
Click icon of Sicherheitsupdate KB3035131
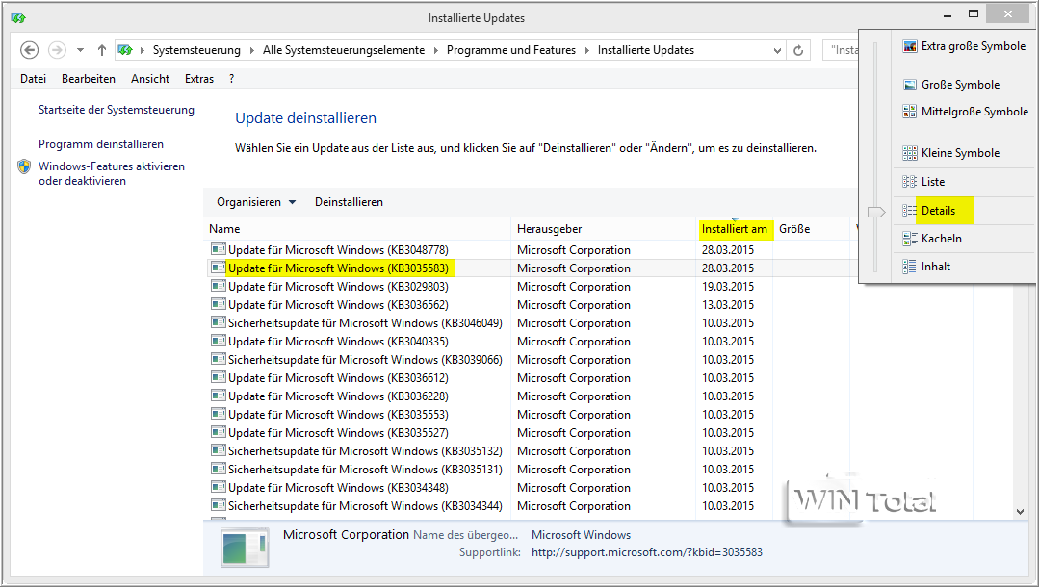pos(218,469)
